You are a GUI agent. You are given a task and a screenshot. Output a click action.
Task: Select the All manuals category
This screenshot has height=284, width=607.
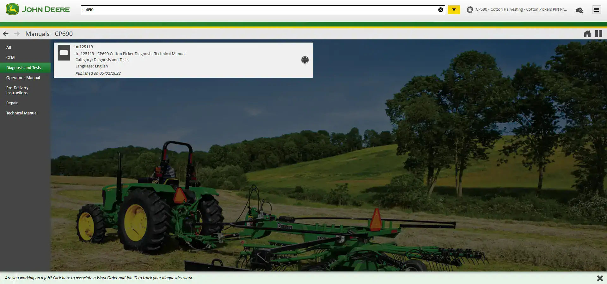[x=25, y=47]
